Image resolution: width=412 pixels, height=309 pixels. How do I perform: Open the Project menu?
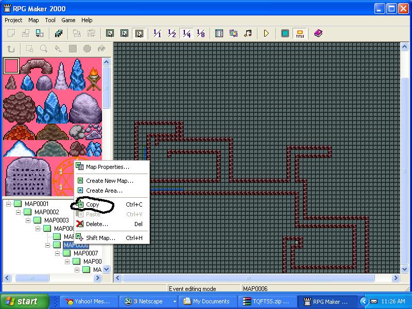[x=13, y=20]
